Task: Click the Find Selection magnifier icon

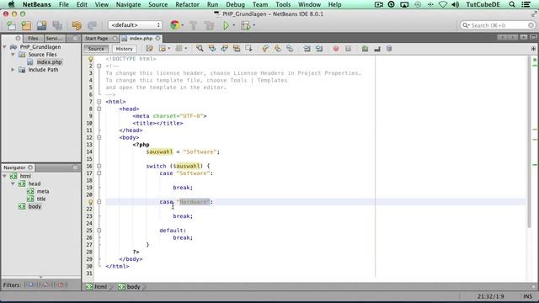Action: (200, 49)
